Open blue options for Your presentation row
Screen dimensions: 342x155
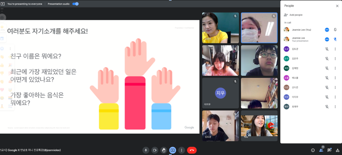(327, 39)
